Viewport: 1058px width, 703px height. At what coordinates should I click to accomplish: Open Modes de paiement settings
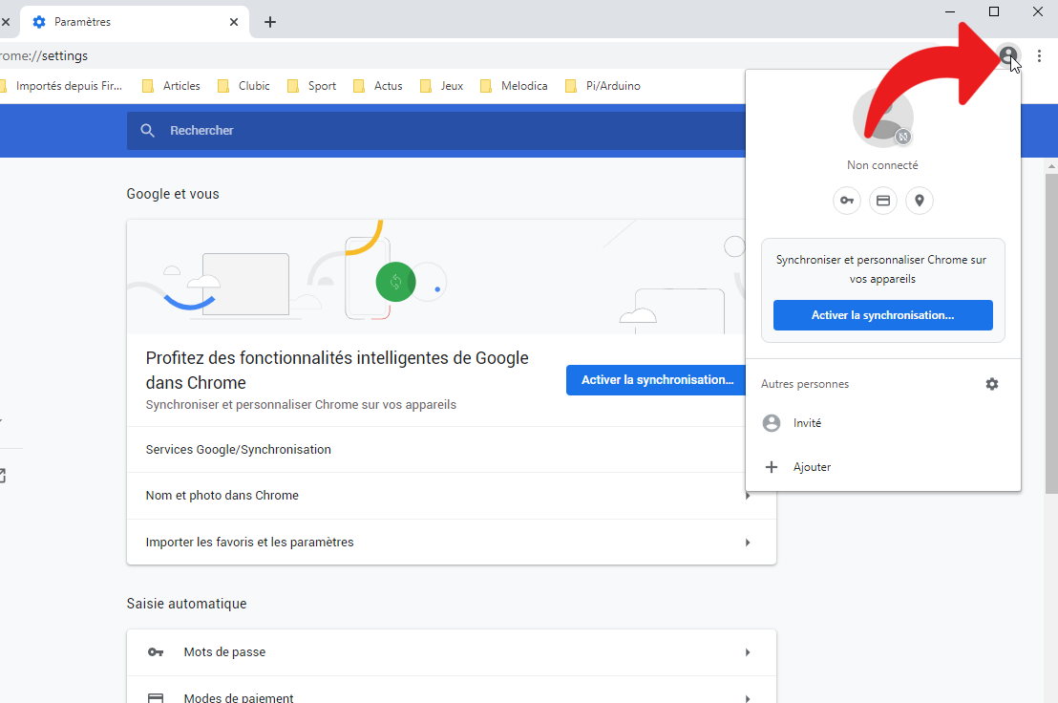point(452,691)
